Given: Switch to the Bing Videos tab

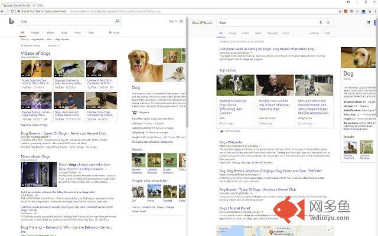Looking at the screenshot, I should tap(50, 32).
